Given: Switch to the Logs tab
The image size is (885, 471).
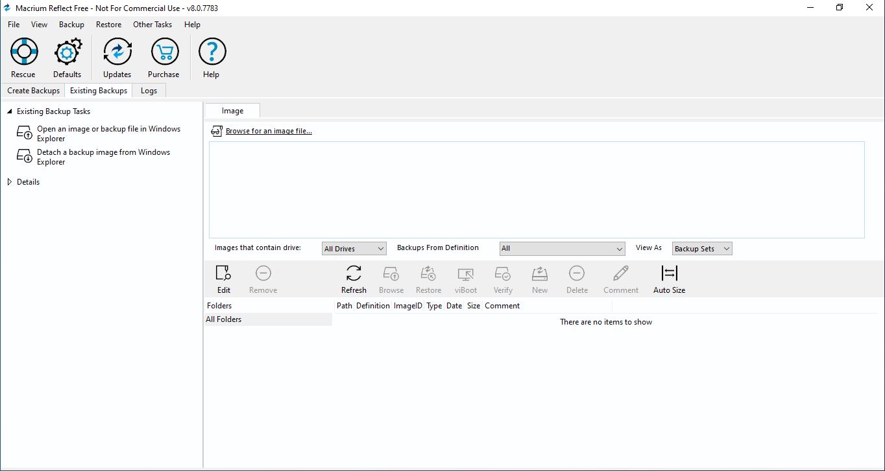Looking at the screenshot, I should tap(149, 91).
